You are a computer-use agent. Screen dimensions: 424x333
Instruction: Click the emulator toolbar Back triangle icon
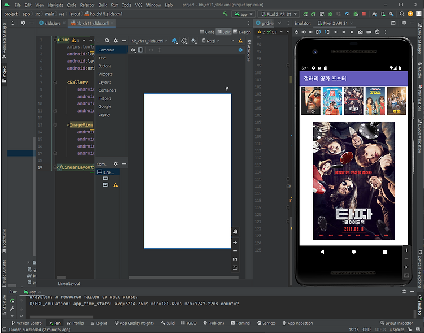335,32
